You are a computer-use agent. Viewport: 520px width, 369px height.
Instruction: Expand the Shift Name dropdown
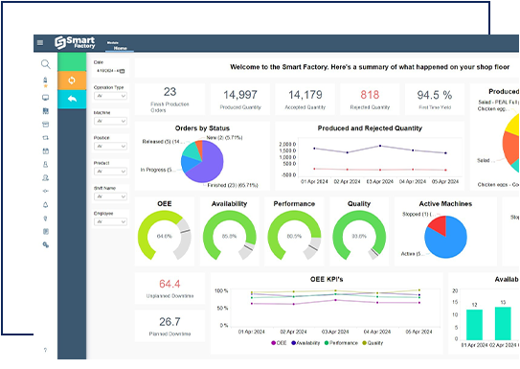coord(110,196)
